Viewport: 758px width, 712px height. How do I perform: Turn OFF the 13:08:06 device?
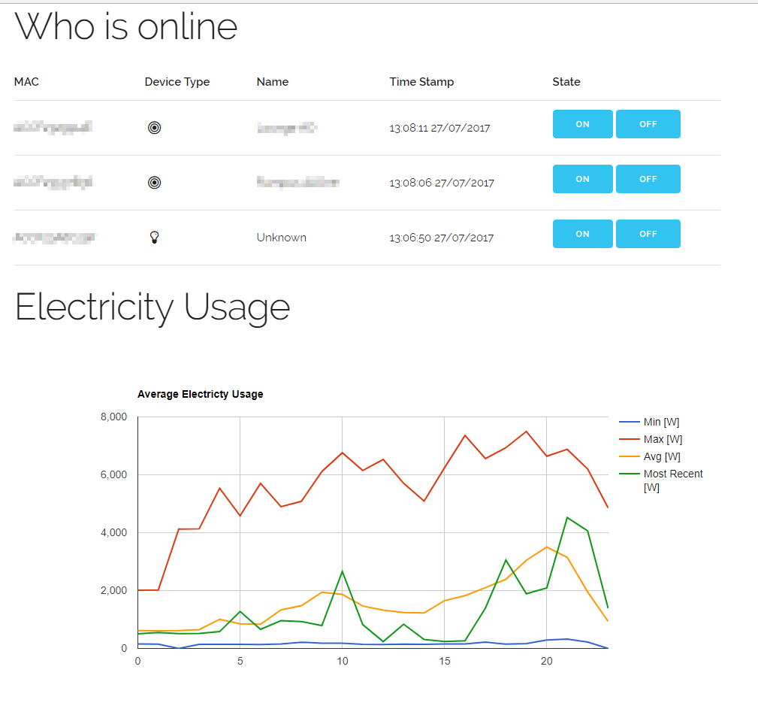click(x=648, y=179)
